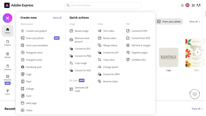The width and height of the screenshot is (206, 116).
Task: Click the Video play icon in Create new
Action: 23,110
